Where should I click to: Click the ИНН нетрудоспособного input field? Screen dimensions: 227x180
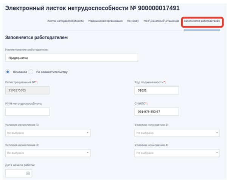pyautogui.click(x=27, y=112)
